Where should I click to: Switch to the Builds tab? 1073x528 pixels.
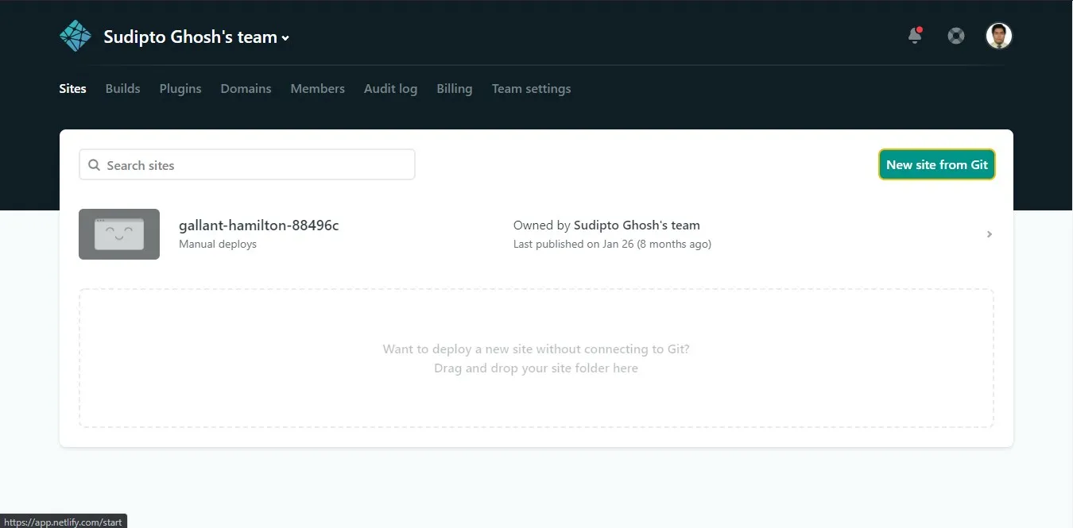coord(122,89)
